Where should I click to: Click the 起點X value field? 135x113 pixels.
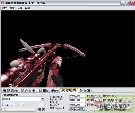(77, 96)
